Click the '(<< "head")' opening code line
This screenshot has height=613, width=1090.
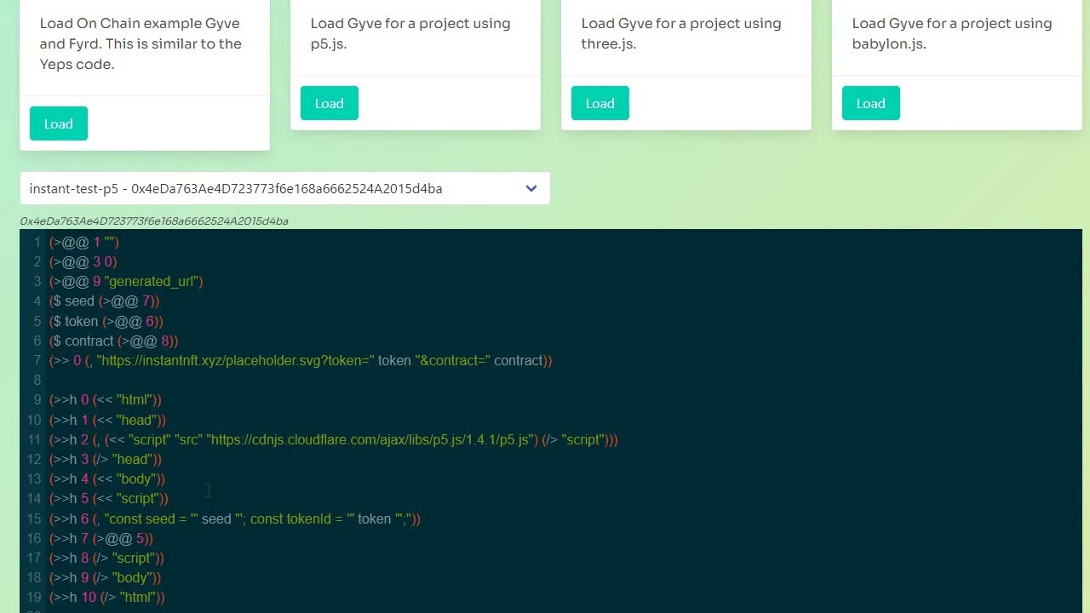[x=108, y=420]
